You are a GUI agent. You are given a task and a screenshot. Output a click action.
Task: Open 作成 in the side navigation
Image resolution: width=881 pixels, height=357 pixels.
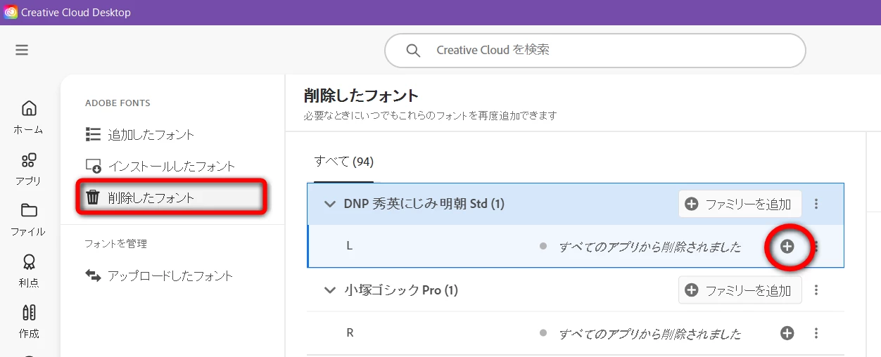pos(29,322)
